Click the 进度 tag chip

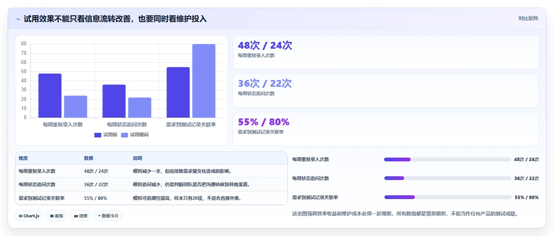point(80,216)
